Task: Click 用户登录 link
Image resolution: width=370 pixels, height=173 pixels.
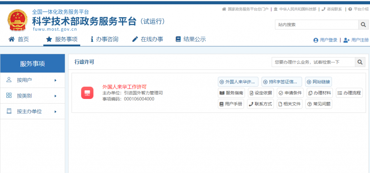Action: 326,40
